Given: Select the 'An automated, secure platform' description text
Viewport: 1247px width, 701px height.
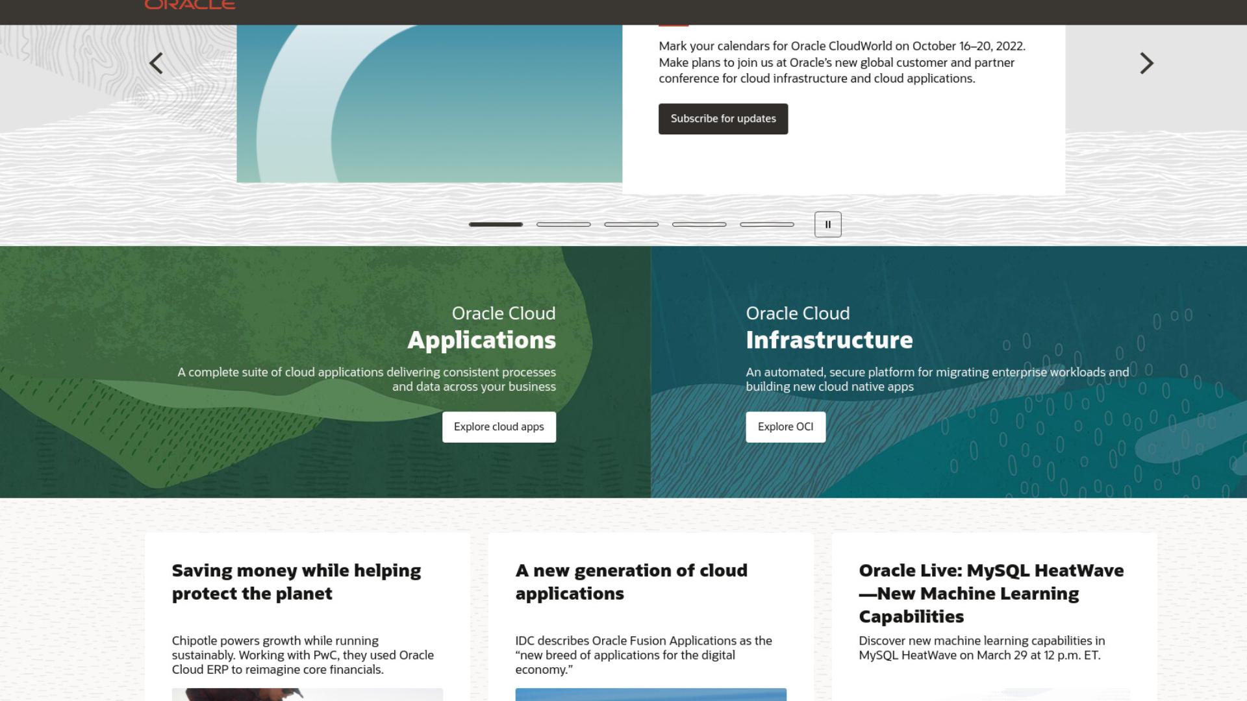Looking at the screenshot, I should tap(937, 379).
